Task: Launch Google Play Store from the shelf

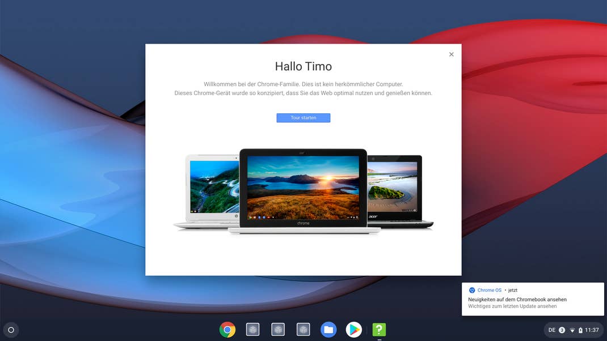Action: [353, 330]
